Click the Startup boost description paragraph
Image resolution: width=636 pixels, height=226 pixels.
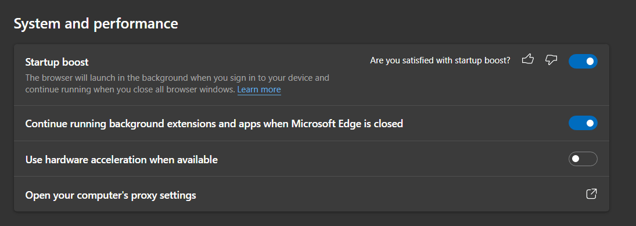pos(177,84)
